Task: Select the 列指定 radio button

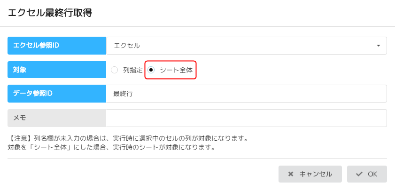Action: click(x=114, y=70)
